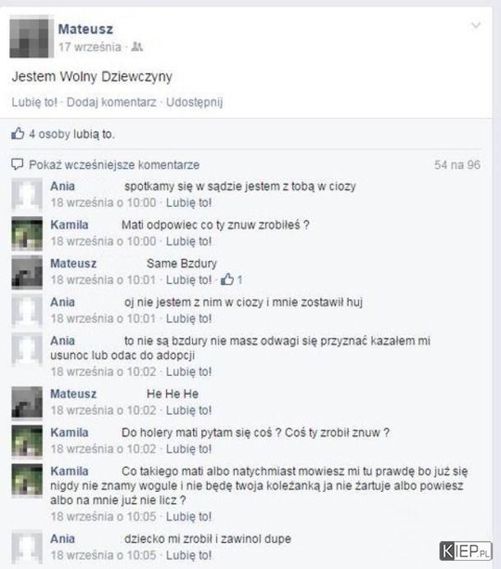Open Mateusz's avatar on He He He comment

pos(27,402)
